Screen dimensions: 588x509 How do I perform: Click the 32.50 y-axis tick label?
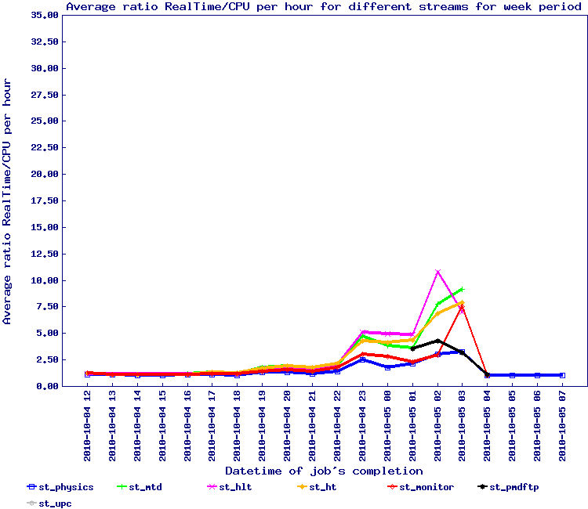[45, 42]
